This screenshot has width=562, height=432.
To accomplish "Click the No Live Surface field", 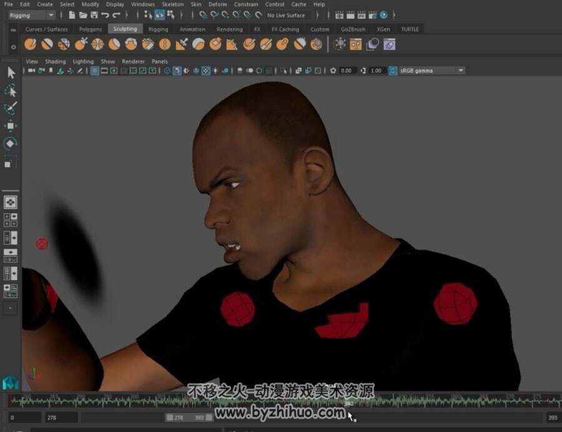I will [x=288, y=16].
